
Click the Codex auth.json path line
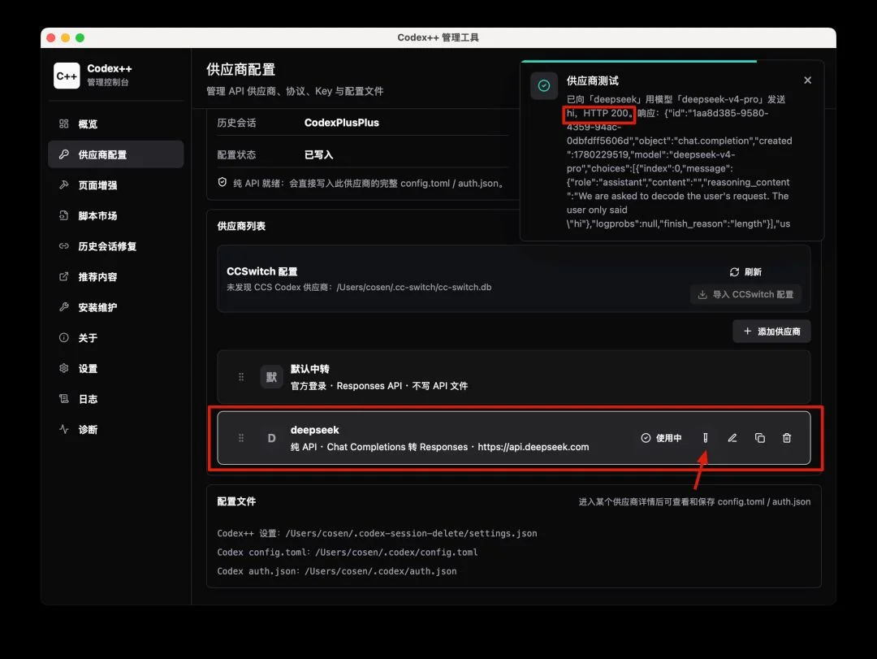pos(337,571)
